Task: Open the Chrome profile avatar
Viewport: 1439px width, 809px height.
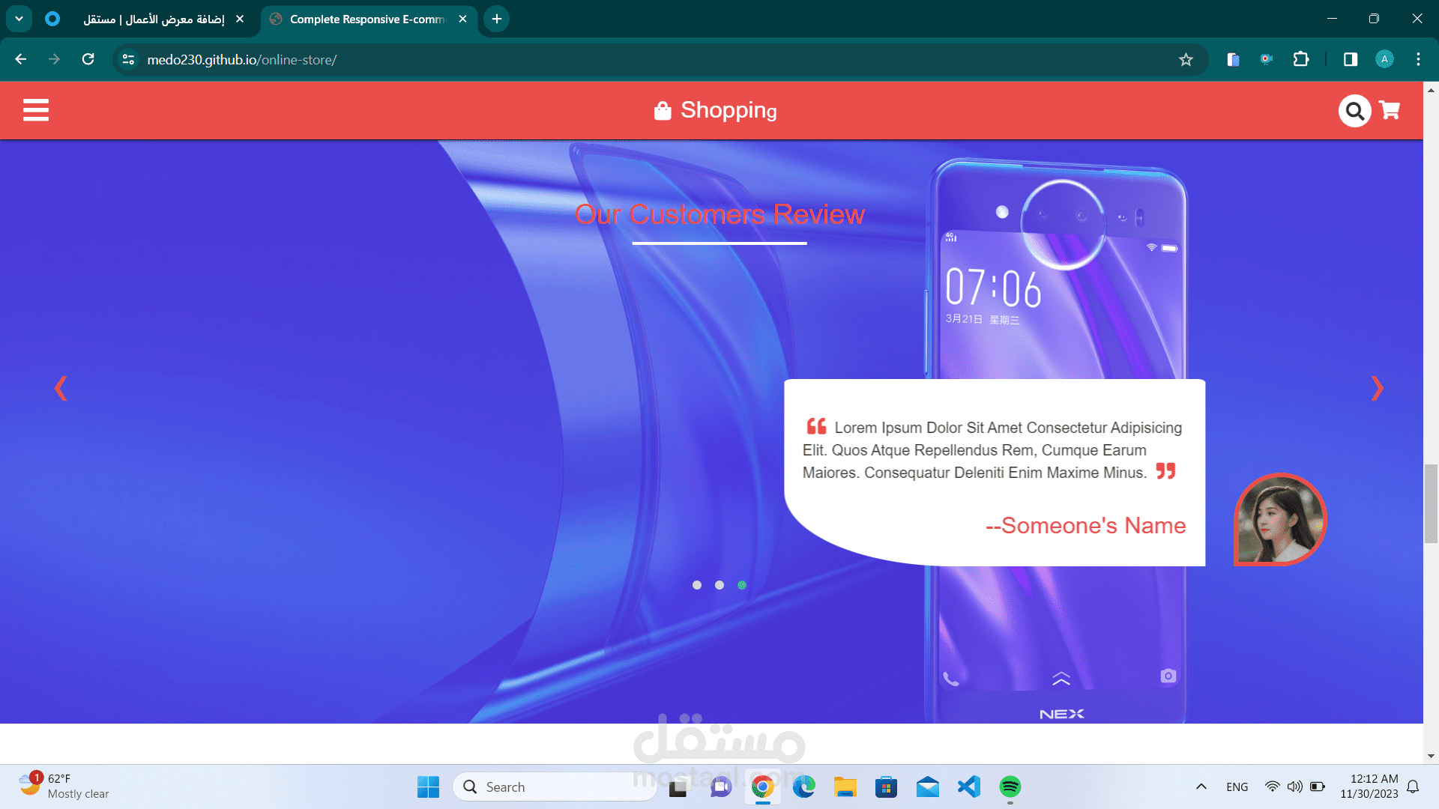Action: click(1384, 59)
